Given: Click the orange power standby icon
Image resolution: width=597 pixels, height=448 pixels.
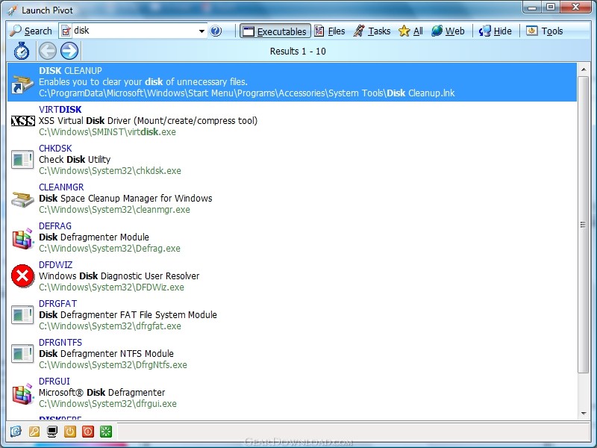Looking at the screenshot, I should click(69, 432).
